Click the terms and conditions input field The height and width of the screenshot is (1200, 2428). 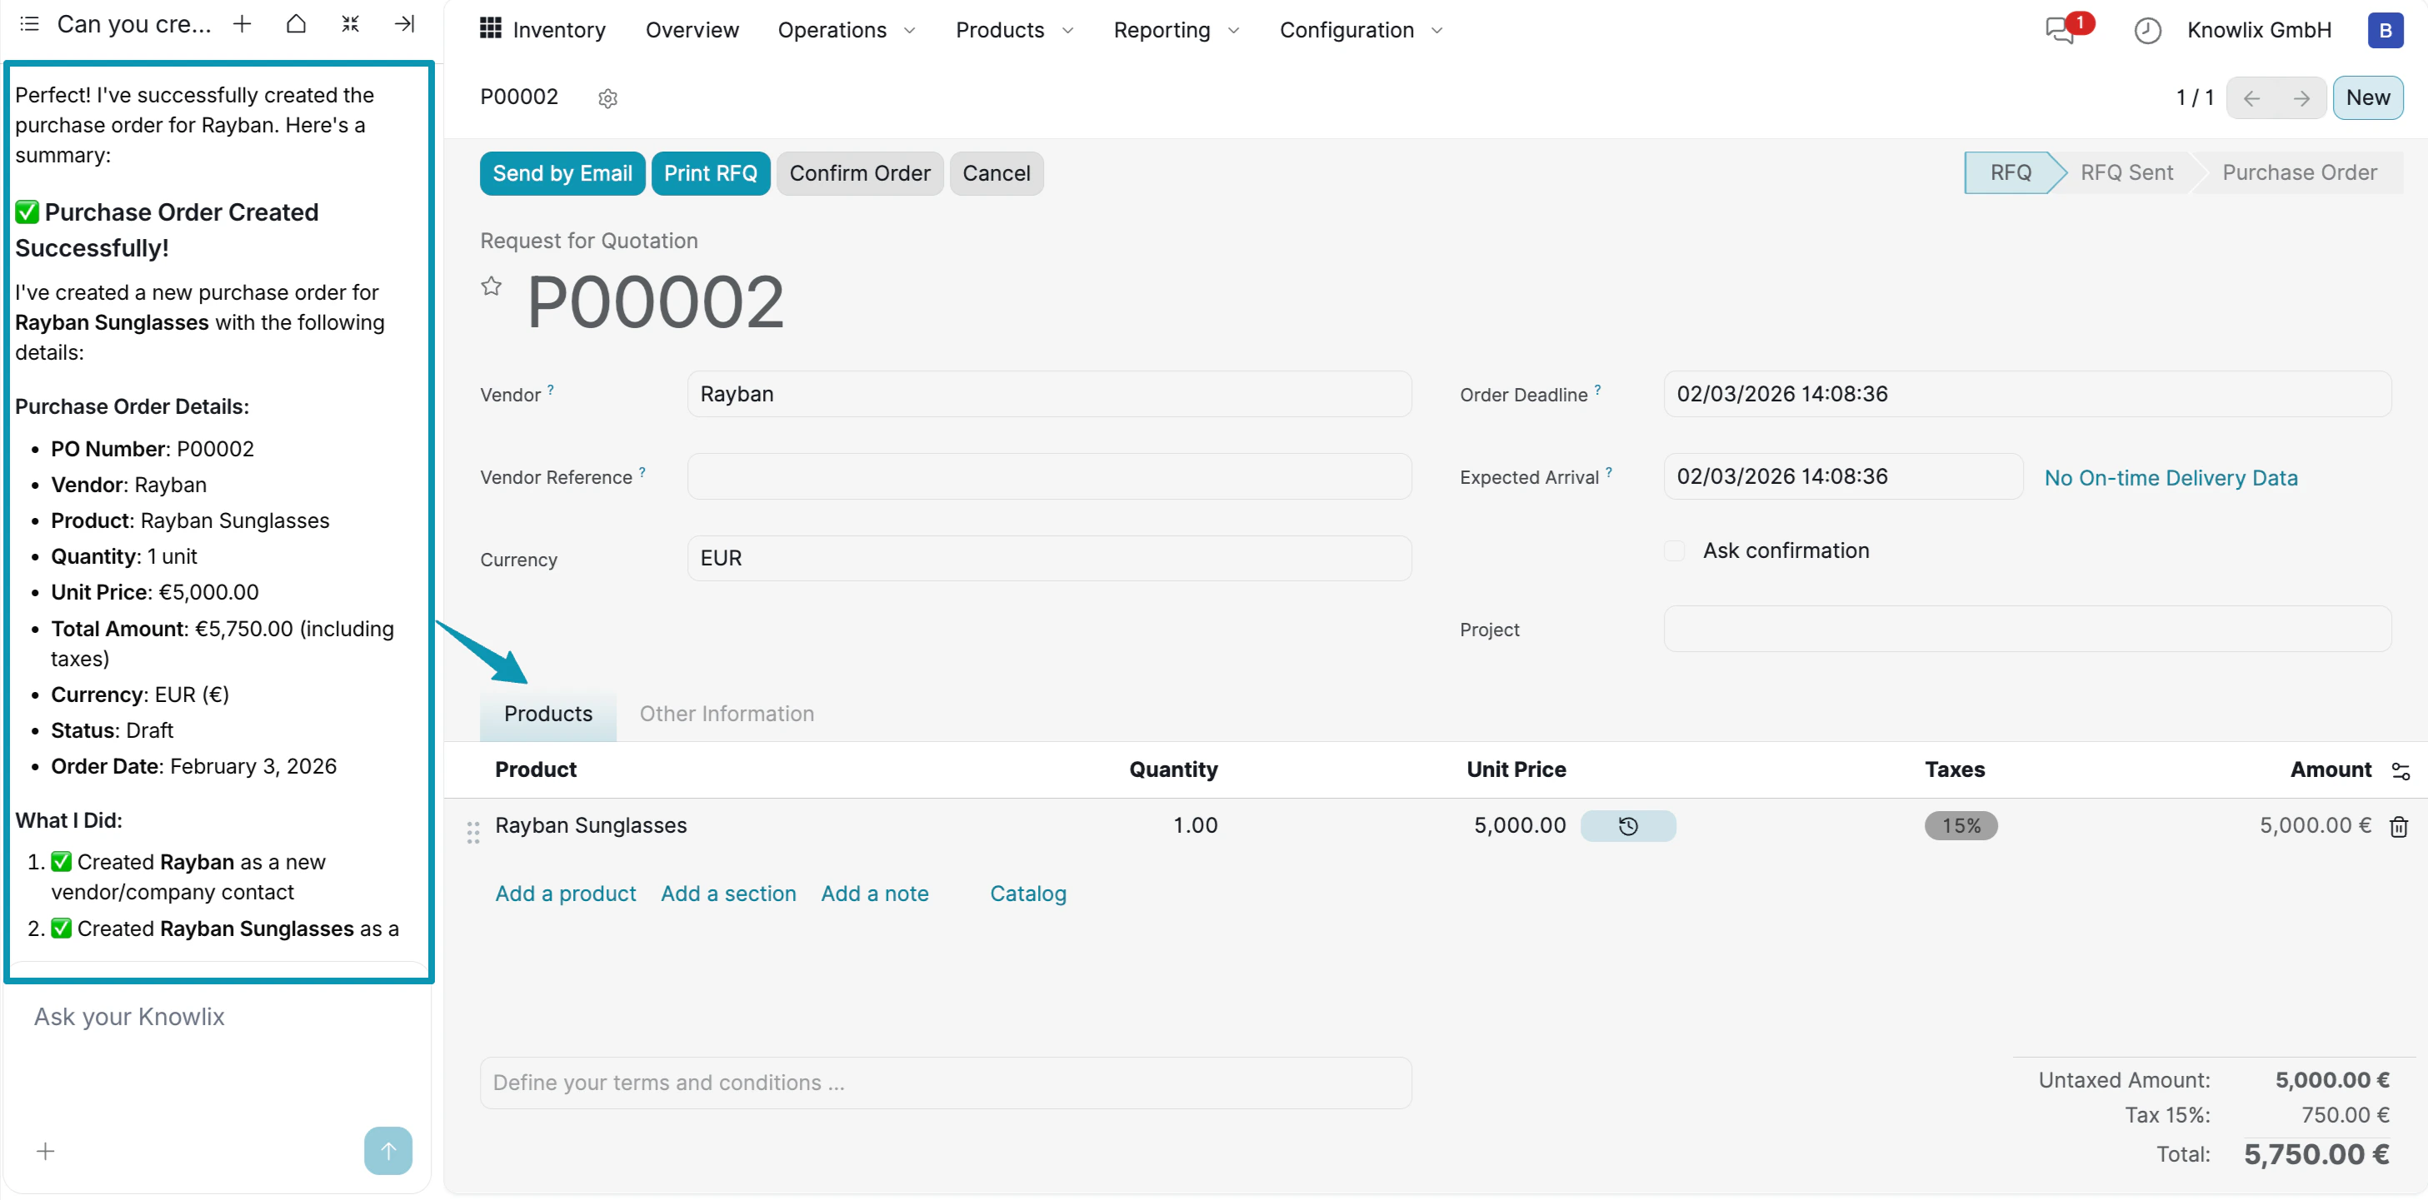(946, 1083)
